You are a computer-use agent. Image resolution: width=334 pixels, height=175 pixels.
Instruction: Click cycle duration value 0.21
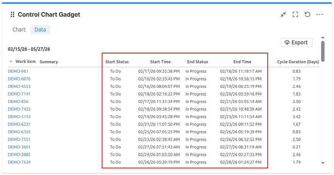coord(297,147)
